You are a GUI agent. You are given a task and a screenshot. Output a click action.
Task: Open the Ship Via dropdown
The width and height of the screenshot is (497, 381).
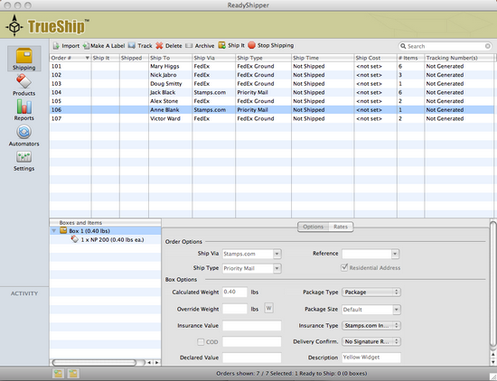pyautogui.click(x=277, y=254)
